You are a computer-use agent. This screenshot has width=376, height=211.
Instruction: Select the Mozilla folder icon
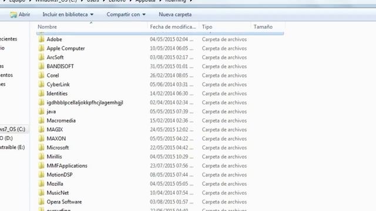pos(42,183)
